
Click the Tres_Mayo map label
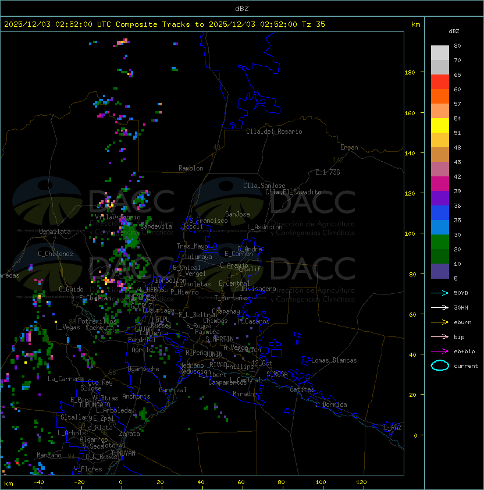(192, 246)
